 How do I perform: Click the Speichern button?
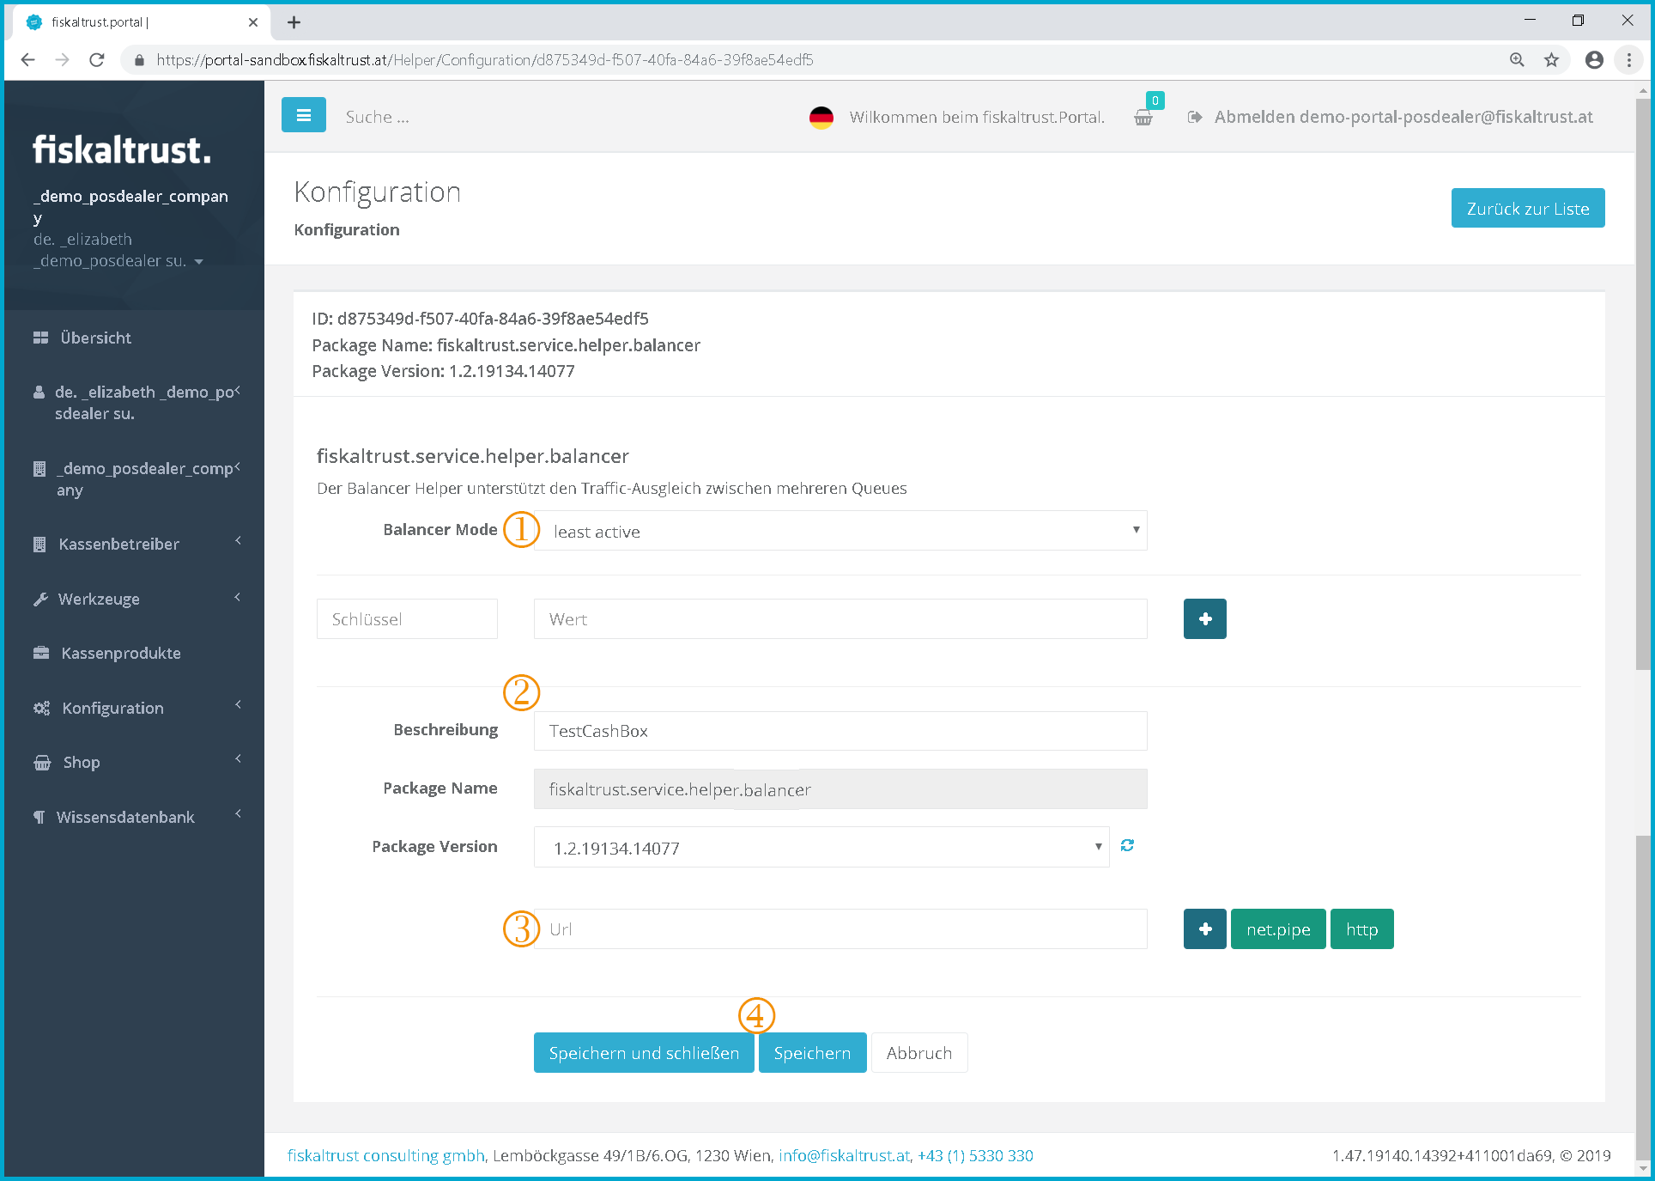812,1052
